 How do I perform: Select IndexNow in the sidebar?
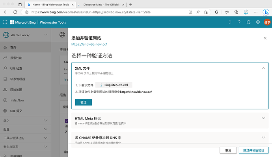25,100
